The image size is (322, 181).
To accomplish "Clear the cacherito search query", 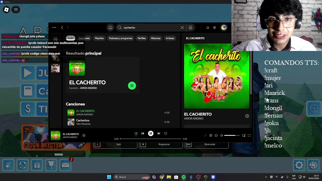I will click(x=182, y=28).
